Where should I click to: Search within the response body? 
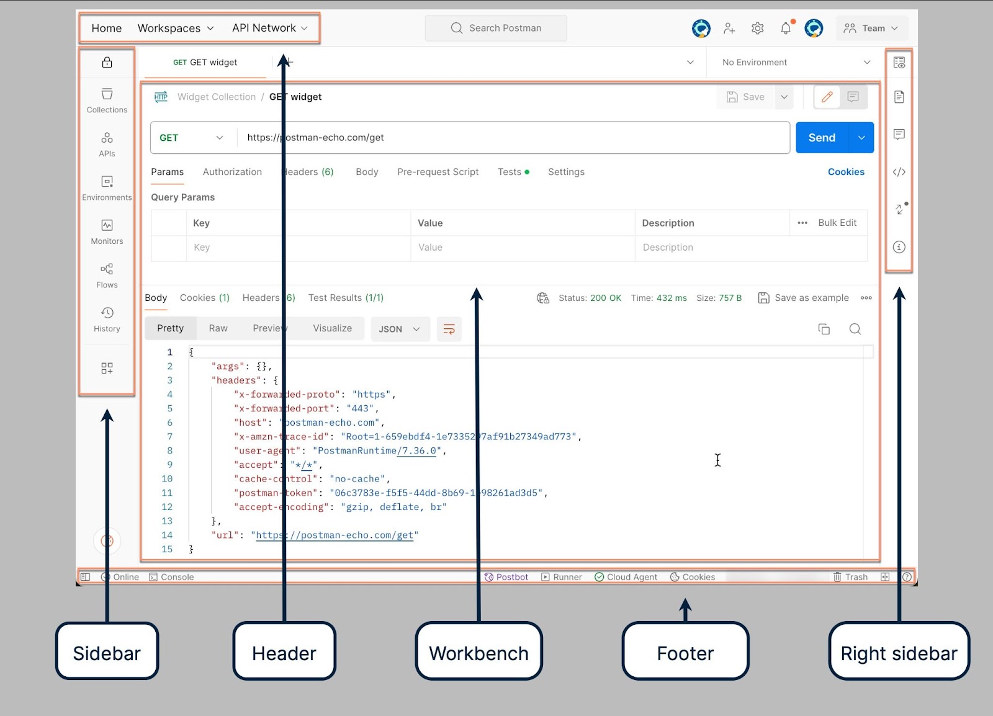[x=855, y=329]
